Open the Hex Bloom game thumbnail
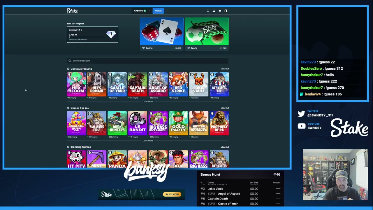The height and width of the screenshot is (210, 373). click(x=76, y=84)
